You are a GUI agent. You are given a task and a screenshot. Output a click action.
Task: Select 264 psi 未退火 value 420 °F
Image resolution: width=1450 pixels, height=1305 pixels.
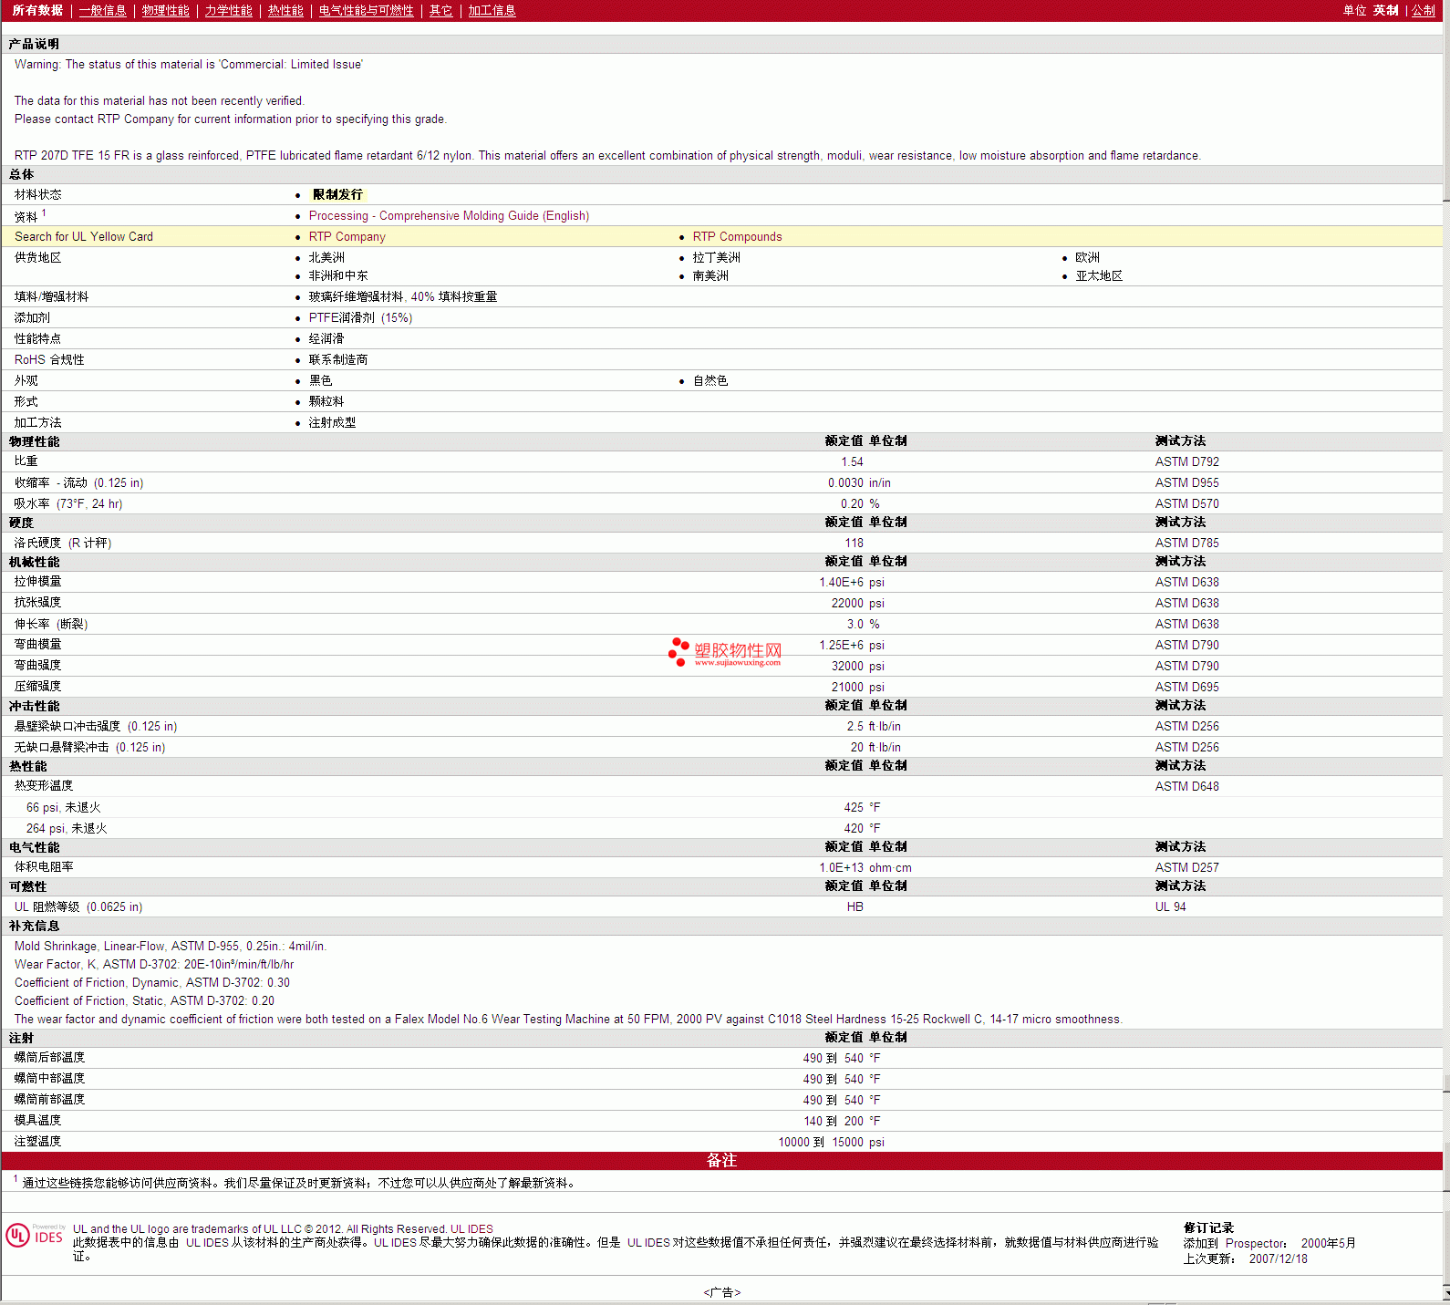click(x=862, y=828)
